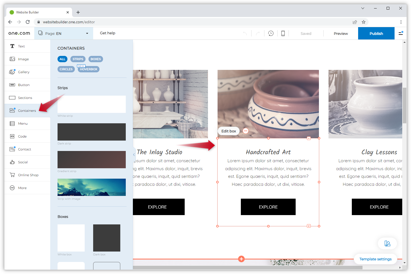
Task: Click the Gallery icon in sidebar
Action: tap(12, 72)
